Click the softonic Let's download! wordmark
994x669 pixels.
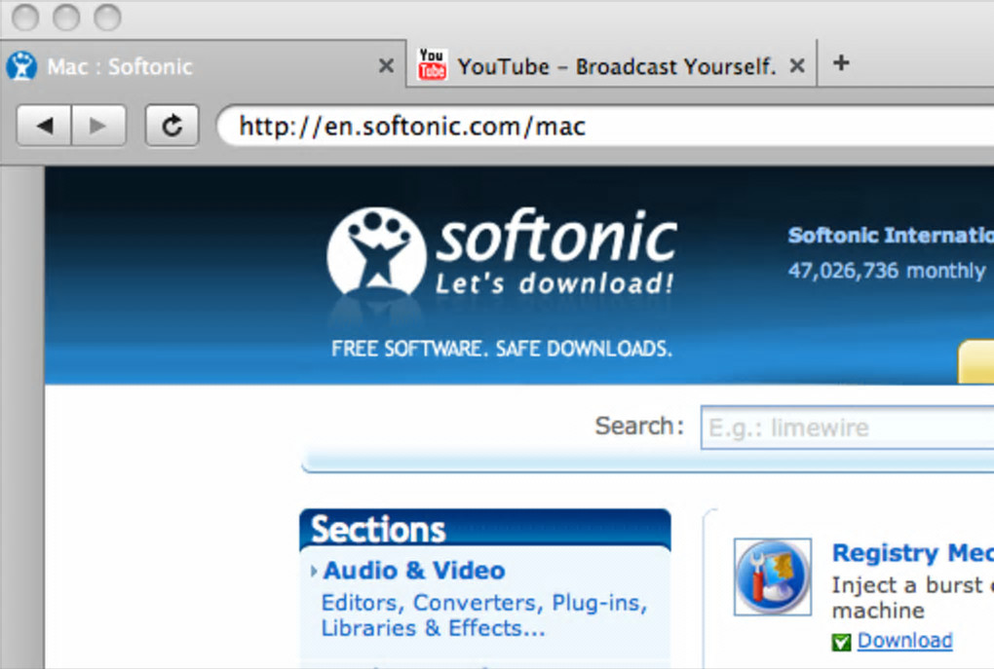555,252
